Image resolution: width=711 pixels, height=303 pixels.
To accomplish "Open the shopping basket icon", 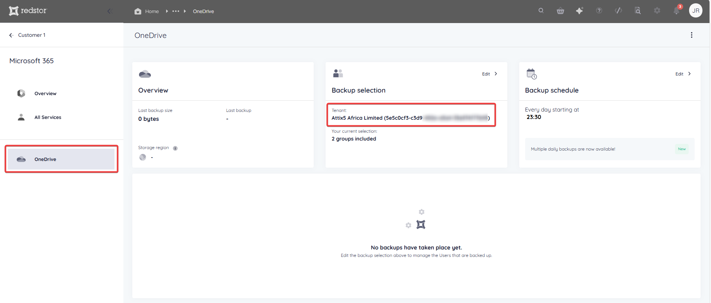I will pyautogui.click(x=560, y=11).
